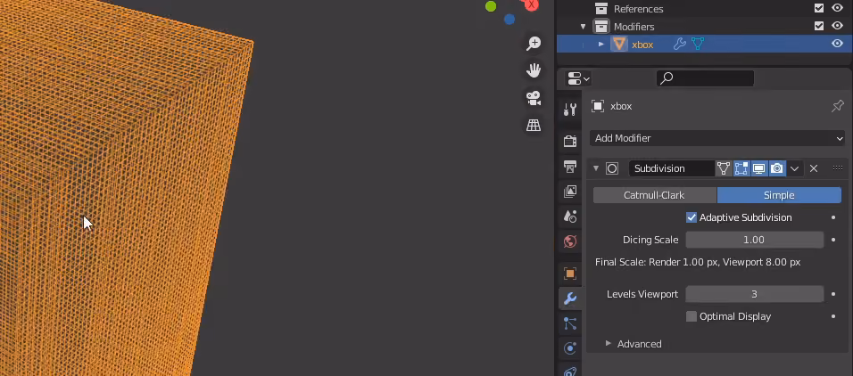Collapse the Subdivision modifier panel
The image size is (853, 376).
pos(596,168)
